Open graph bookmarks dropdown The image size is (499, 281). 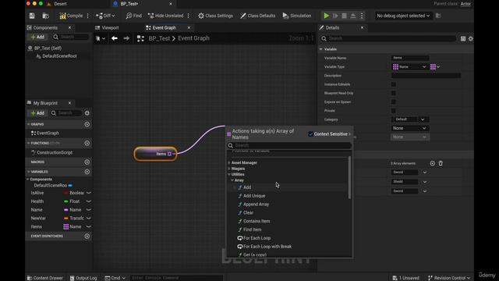click(101, 38)
